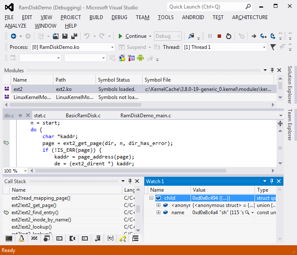This screenshot has height=255, width=297.
Task: Click the green Android robot icon
Action: (x=140, y=58)
